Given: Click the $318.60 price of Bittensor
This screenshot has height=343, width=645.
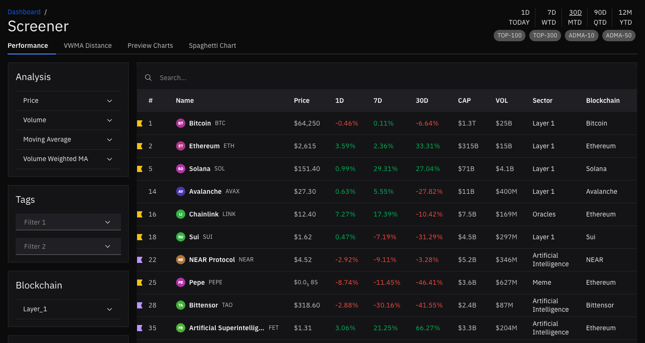Looking at the screenshot, I should tap(307, 305).
